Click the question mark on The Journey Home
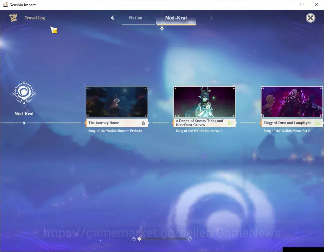The width and height of the screenshot is (324, 252). pos(117,102)
